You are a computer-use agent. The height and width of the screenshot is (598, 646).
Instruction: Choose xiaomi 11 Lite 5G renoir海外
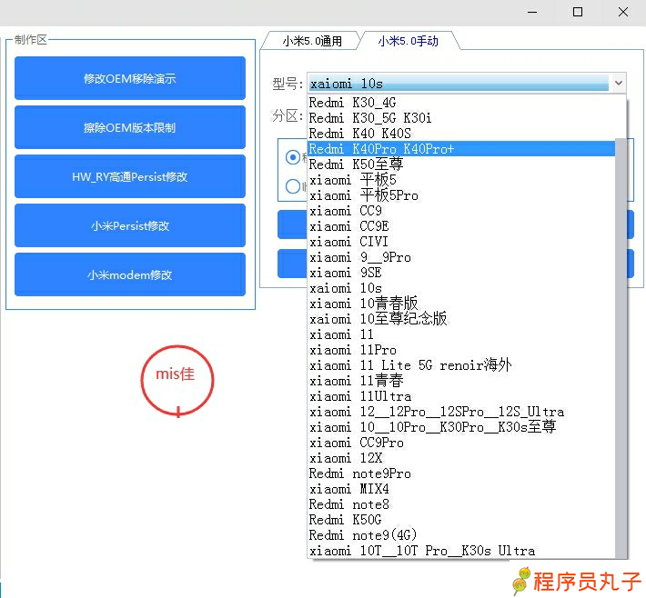[x=461, y=365]
